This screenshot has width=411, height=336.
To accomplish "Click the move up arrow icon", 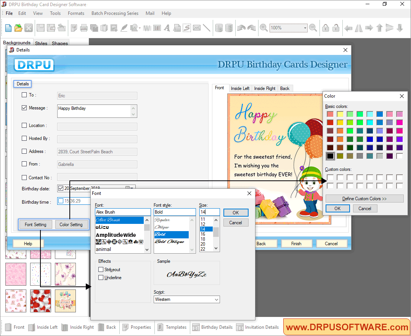I will (379, 28).
